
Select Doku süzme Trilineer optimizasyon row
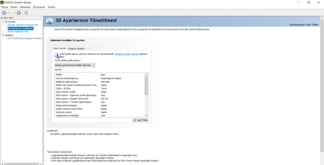point(99,102)
